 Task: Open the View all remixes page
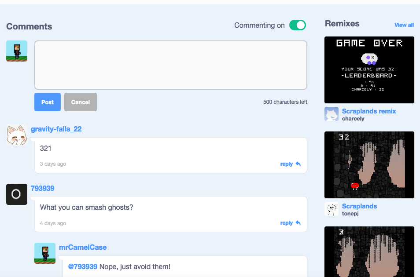[x=404, y=25]
